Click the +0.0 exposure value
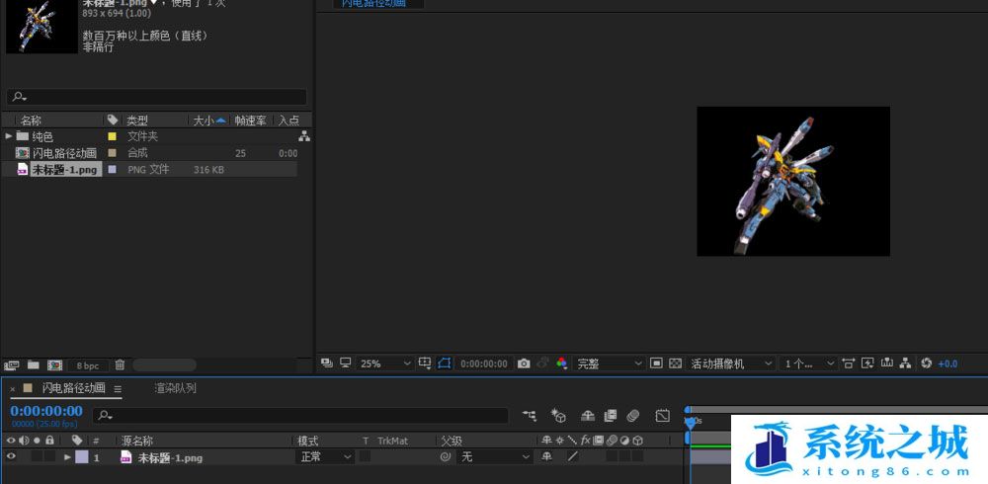This screenshot has width=988, height=484. 947,363
